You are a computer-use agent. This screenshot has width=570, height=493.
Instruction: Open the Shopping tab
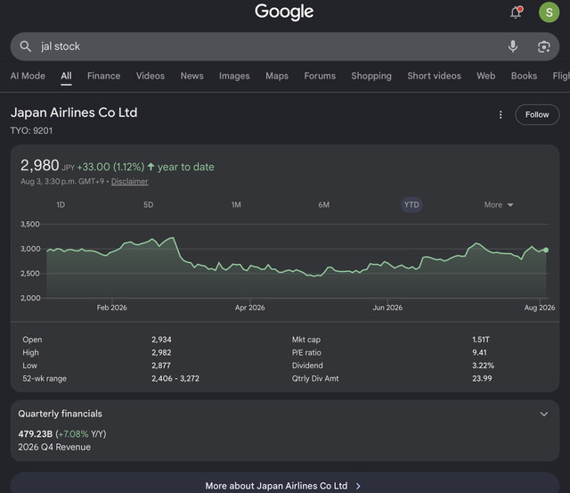[371, 76]
